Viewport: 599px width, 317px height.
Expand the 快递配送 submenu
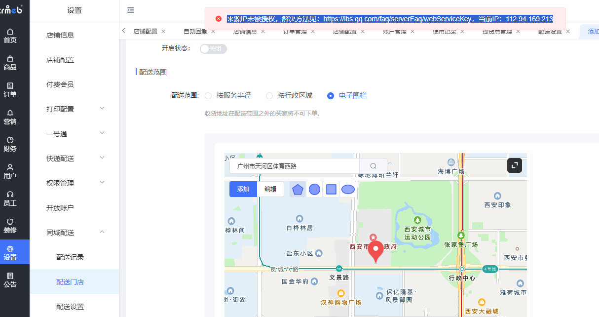74,158
